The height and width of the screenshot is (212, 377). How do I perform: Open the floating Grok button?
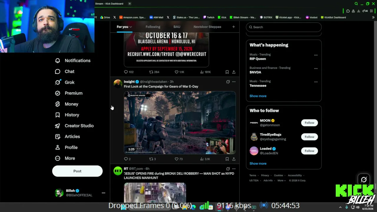point(364,179)
